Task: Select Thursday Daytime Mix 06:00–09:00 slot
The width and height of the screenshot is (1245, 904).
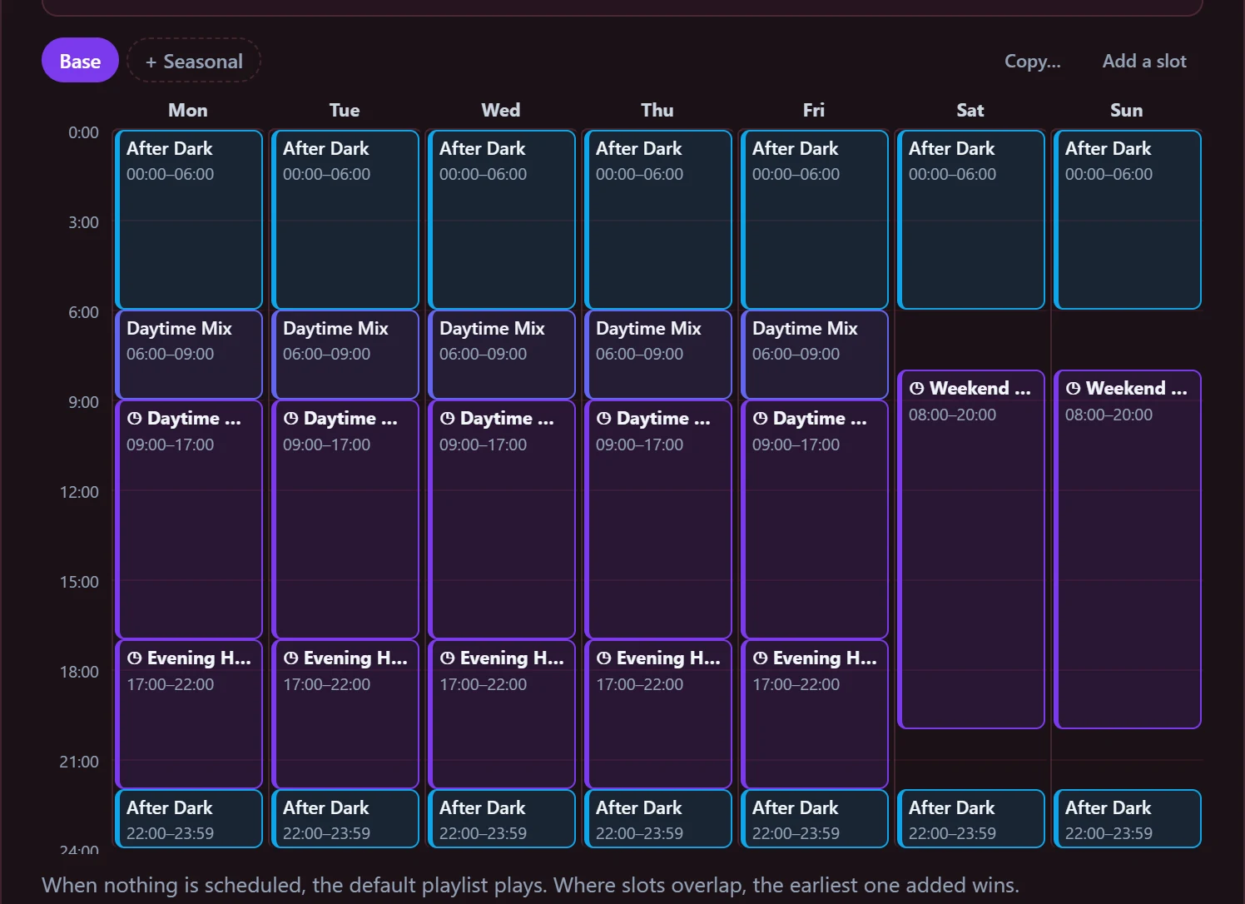Action: [x=658, y=355]
